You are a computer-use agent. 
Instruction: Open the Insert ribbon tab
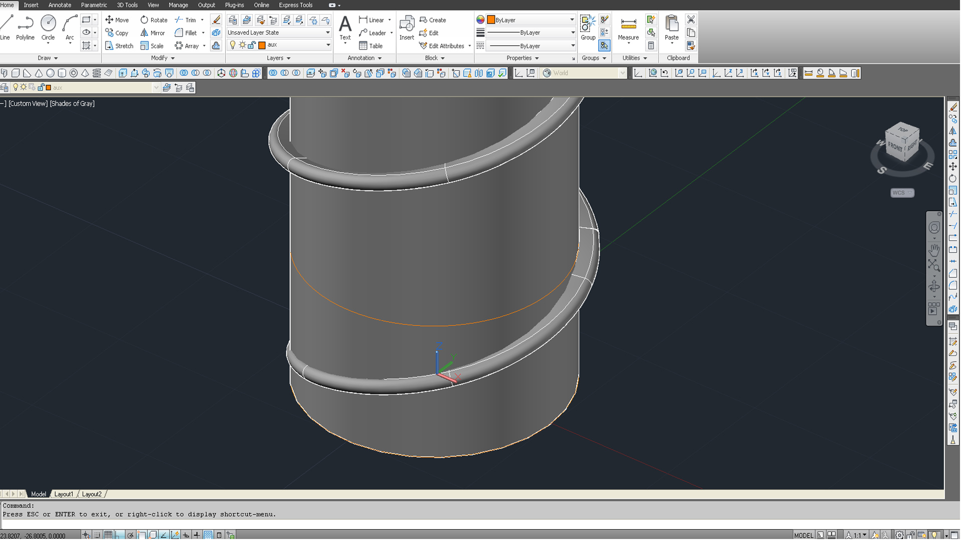pos(31,5)
